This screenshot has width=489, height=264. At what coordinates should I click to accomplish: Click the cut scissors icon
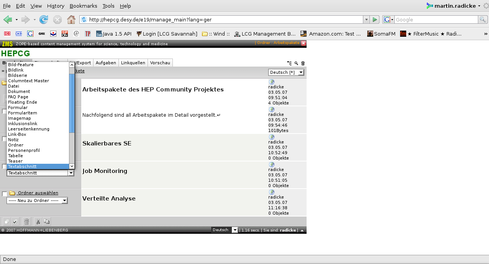coord(38,221)
